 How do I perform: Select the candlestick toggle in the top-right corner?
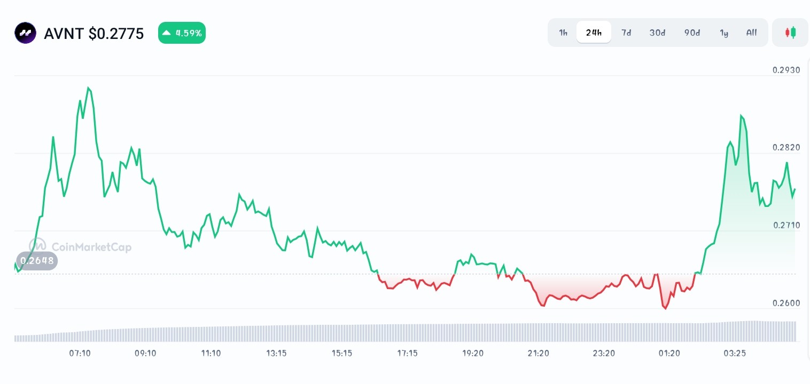point(790,33)
